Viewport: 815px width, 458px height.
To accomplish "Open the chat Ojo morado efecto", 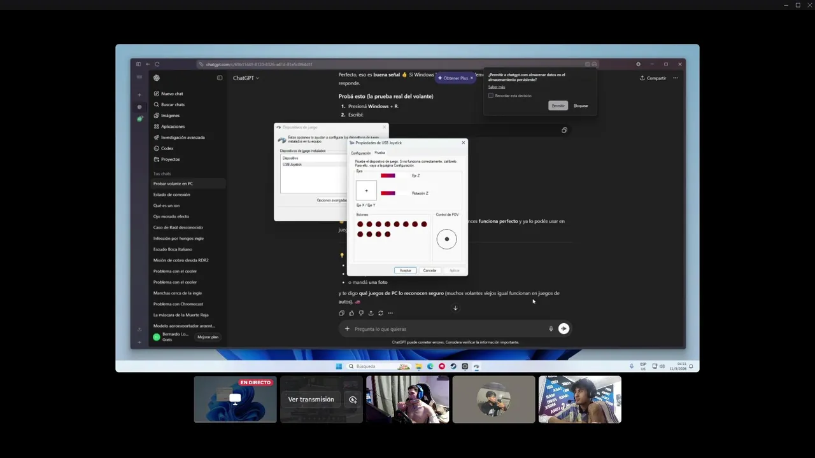I will [x=171, y=216].
